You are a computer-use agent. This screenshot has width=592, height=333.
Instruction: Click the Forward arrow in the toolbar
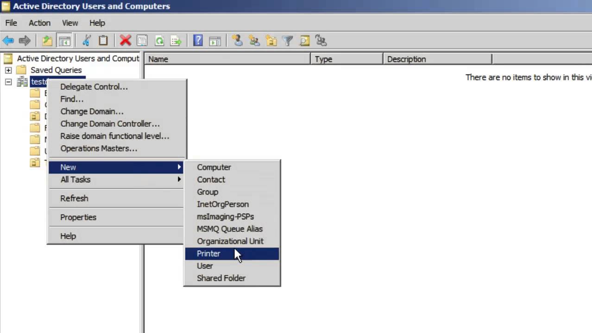[25, 41]
